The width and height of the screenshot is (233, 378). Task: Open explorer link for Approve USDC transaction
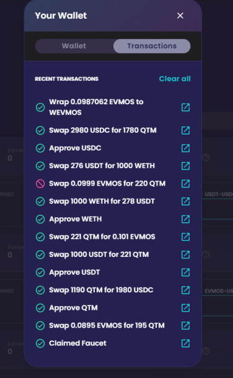click(x=185, y=148)
